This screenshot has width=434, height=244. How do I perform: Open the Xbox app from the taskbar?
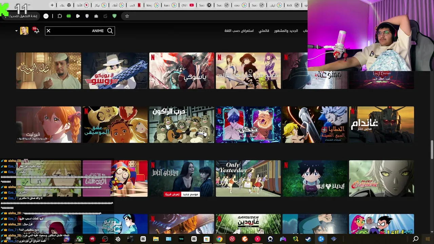click(79, 239)
